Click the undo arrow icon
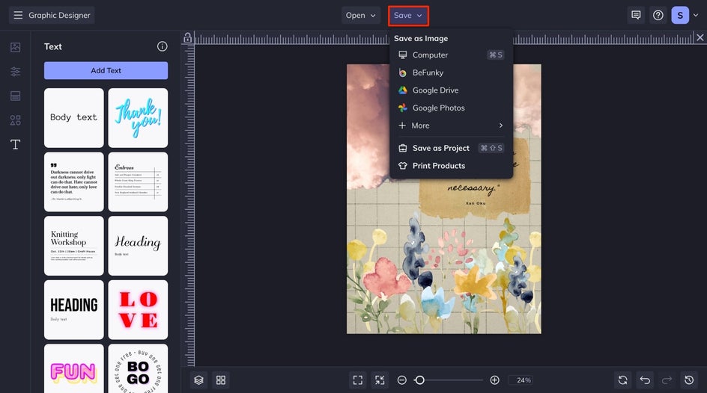The height and width of the screenshot is (393, 707). point(645,380)
